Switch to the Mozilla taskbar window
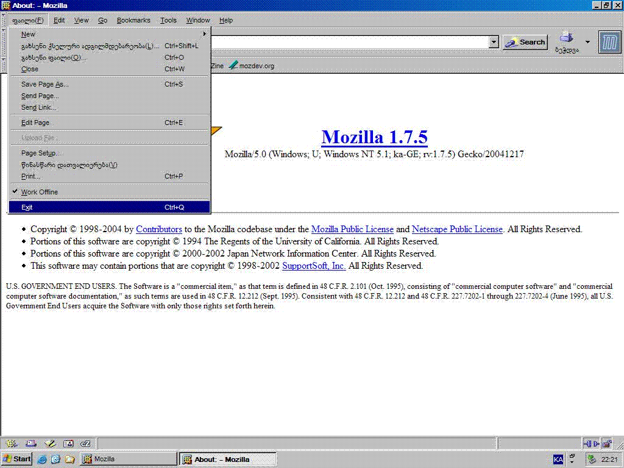The height and width of the screenshot is (468, 624). coord(129,459)
